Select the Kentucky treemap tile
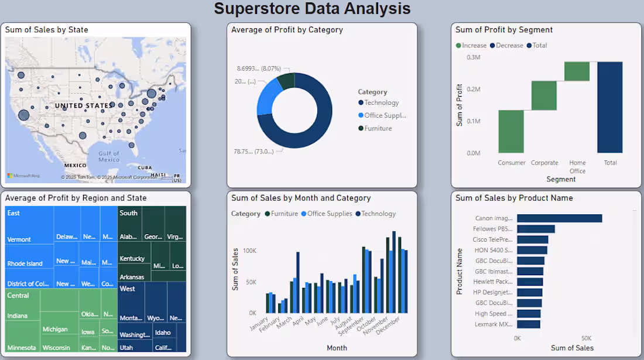Screen dimensions: 644x360 (134, 253)
